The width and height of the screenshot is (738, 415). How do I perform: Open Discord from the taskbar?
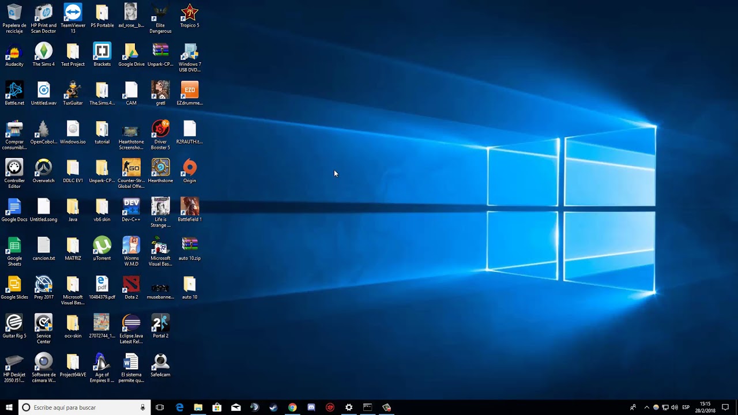[x=311, y=408]
